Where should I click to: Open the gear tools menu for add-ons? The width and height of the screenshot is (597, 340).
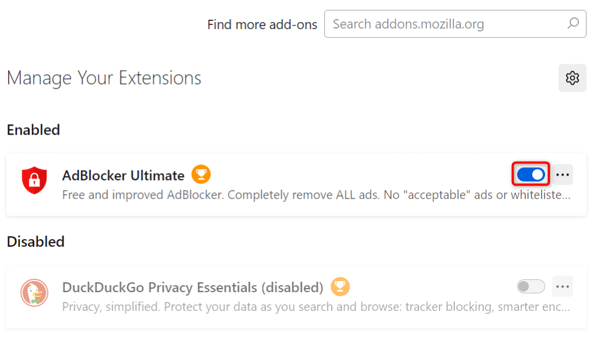[572, 78]
